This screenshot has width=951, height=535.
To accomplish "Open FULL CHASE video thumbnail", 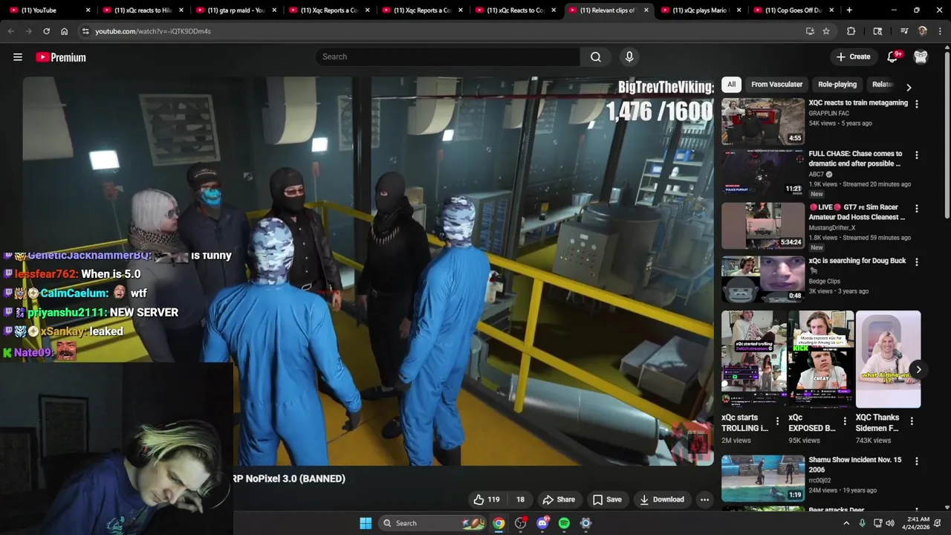I will click(763, 172).
